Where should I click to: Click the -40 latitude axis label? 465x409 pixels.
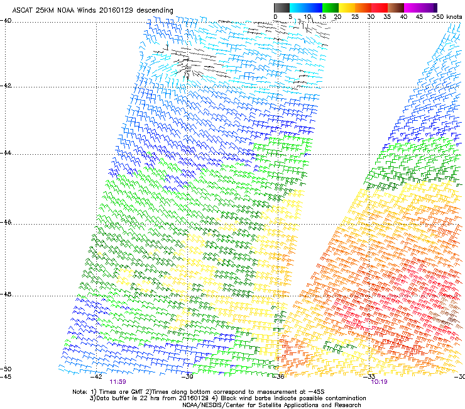[x=5, y=21]
